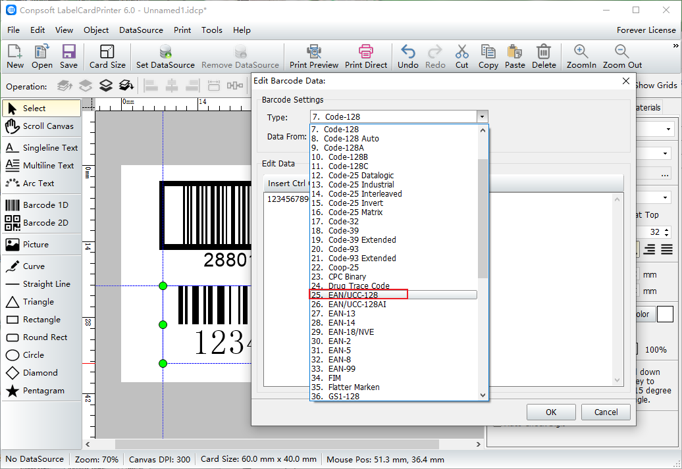Image resolution: width=682 pixels, height=469 pixels.
Task: Choose the Triangle shape tool
Action: coord(41,302)
